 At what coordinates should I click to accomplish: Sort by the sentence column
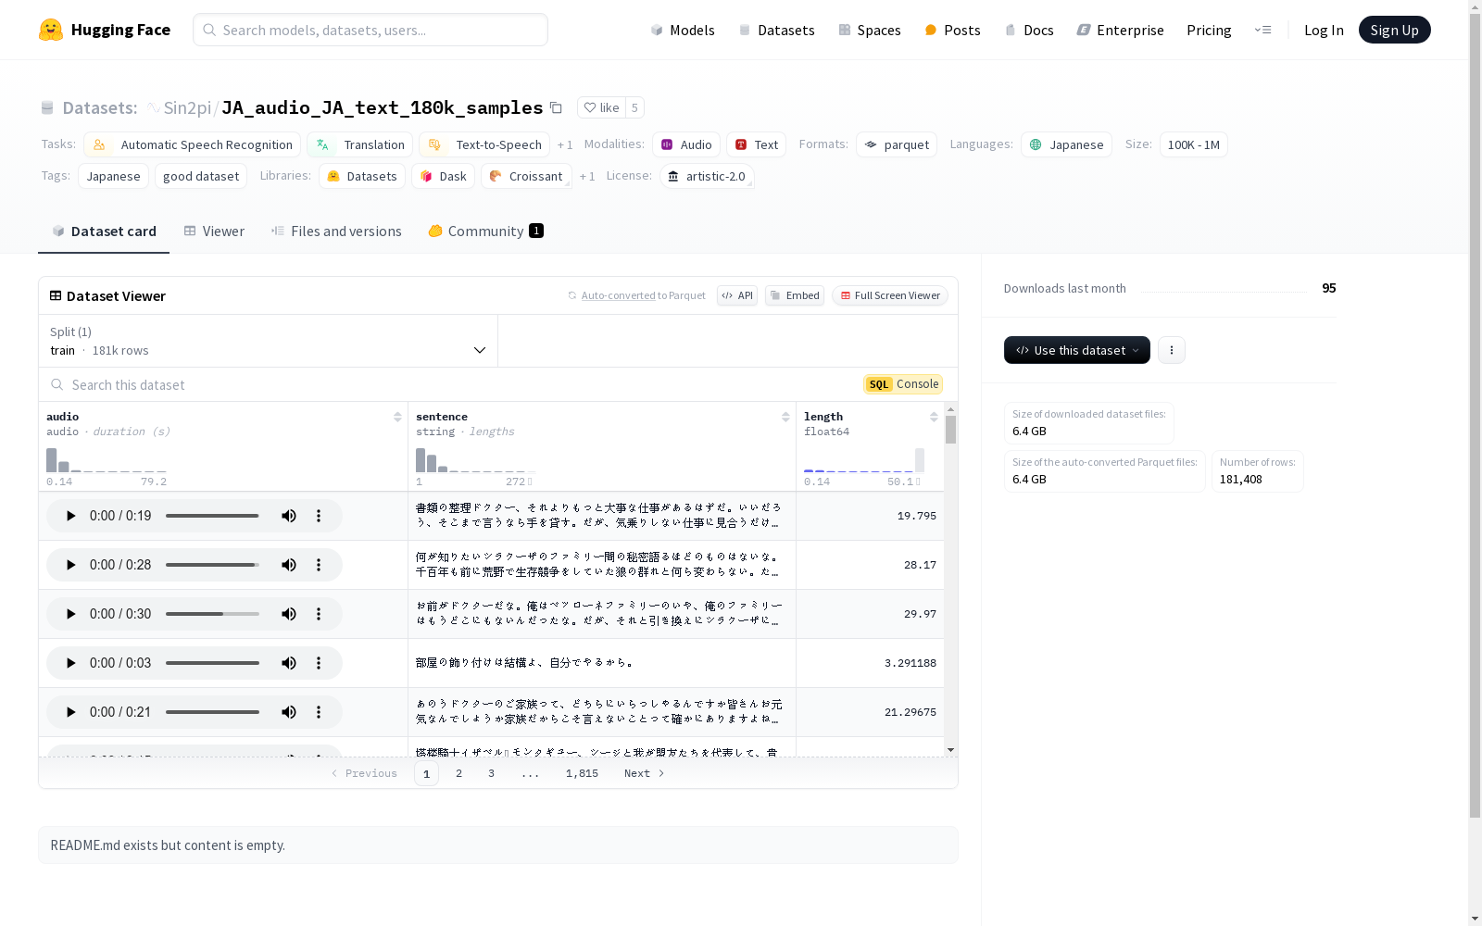(x=785, y=417)
